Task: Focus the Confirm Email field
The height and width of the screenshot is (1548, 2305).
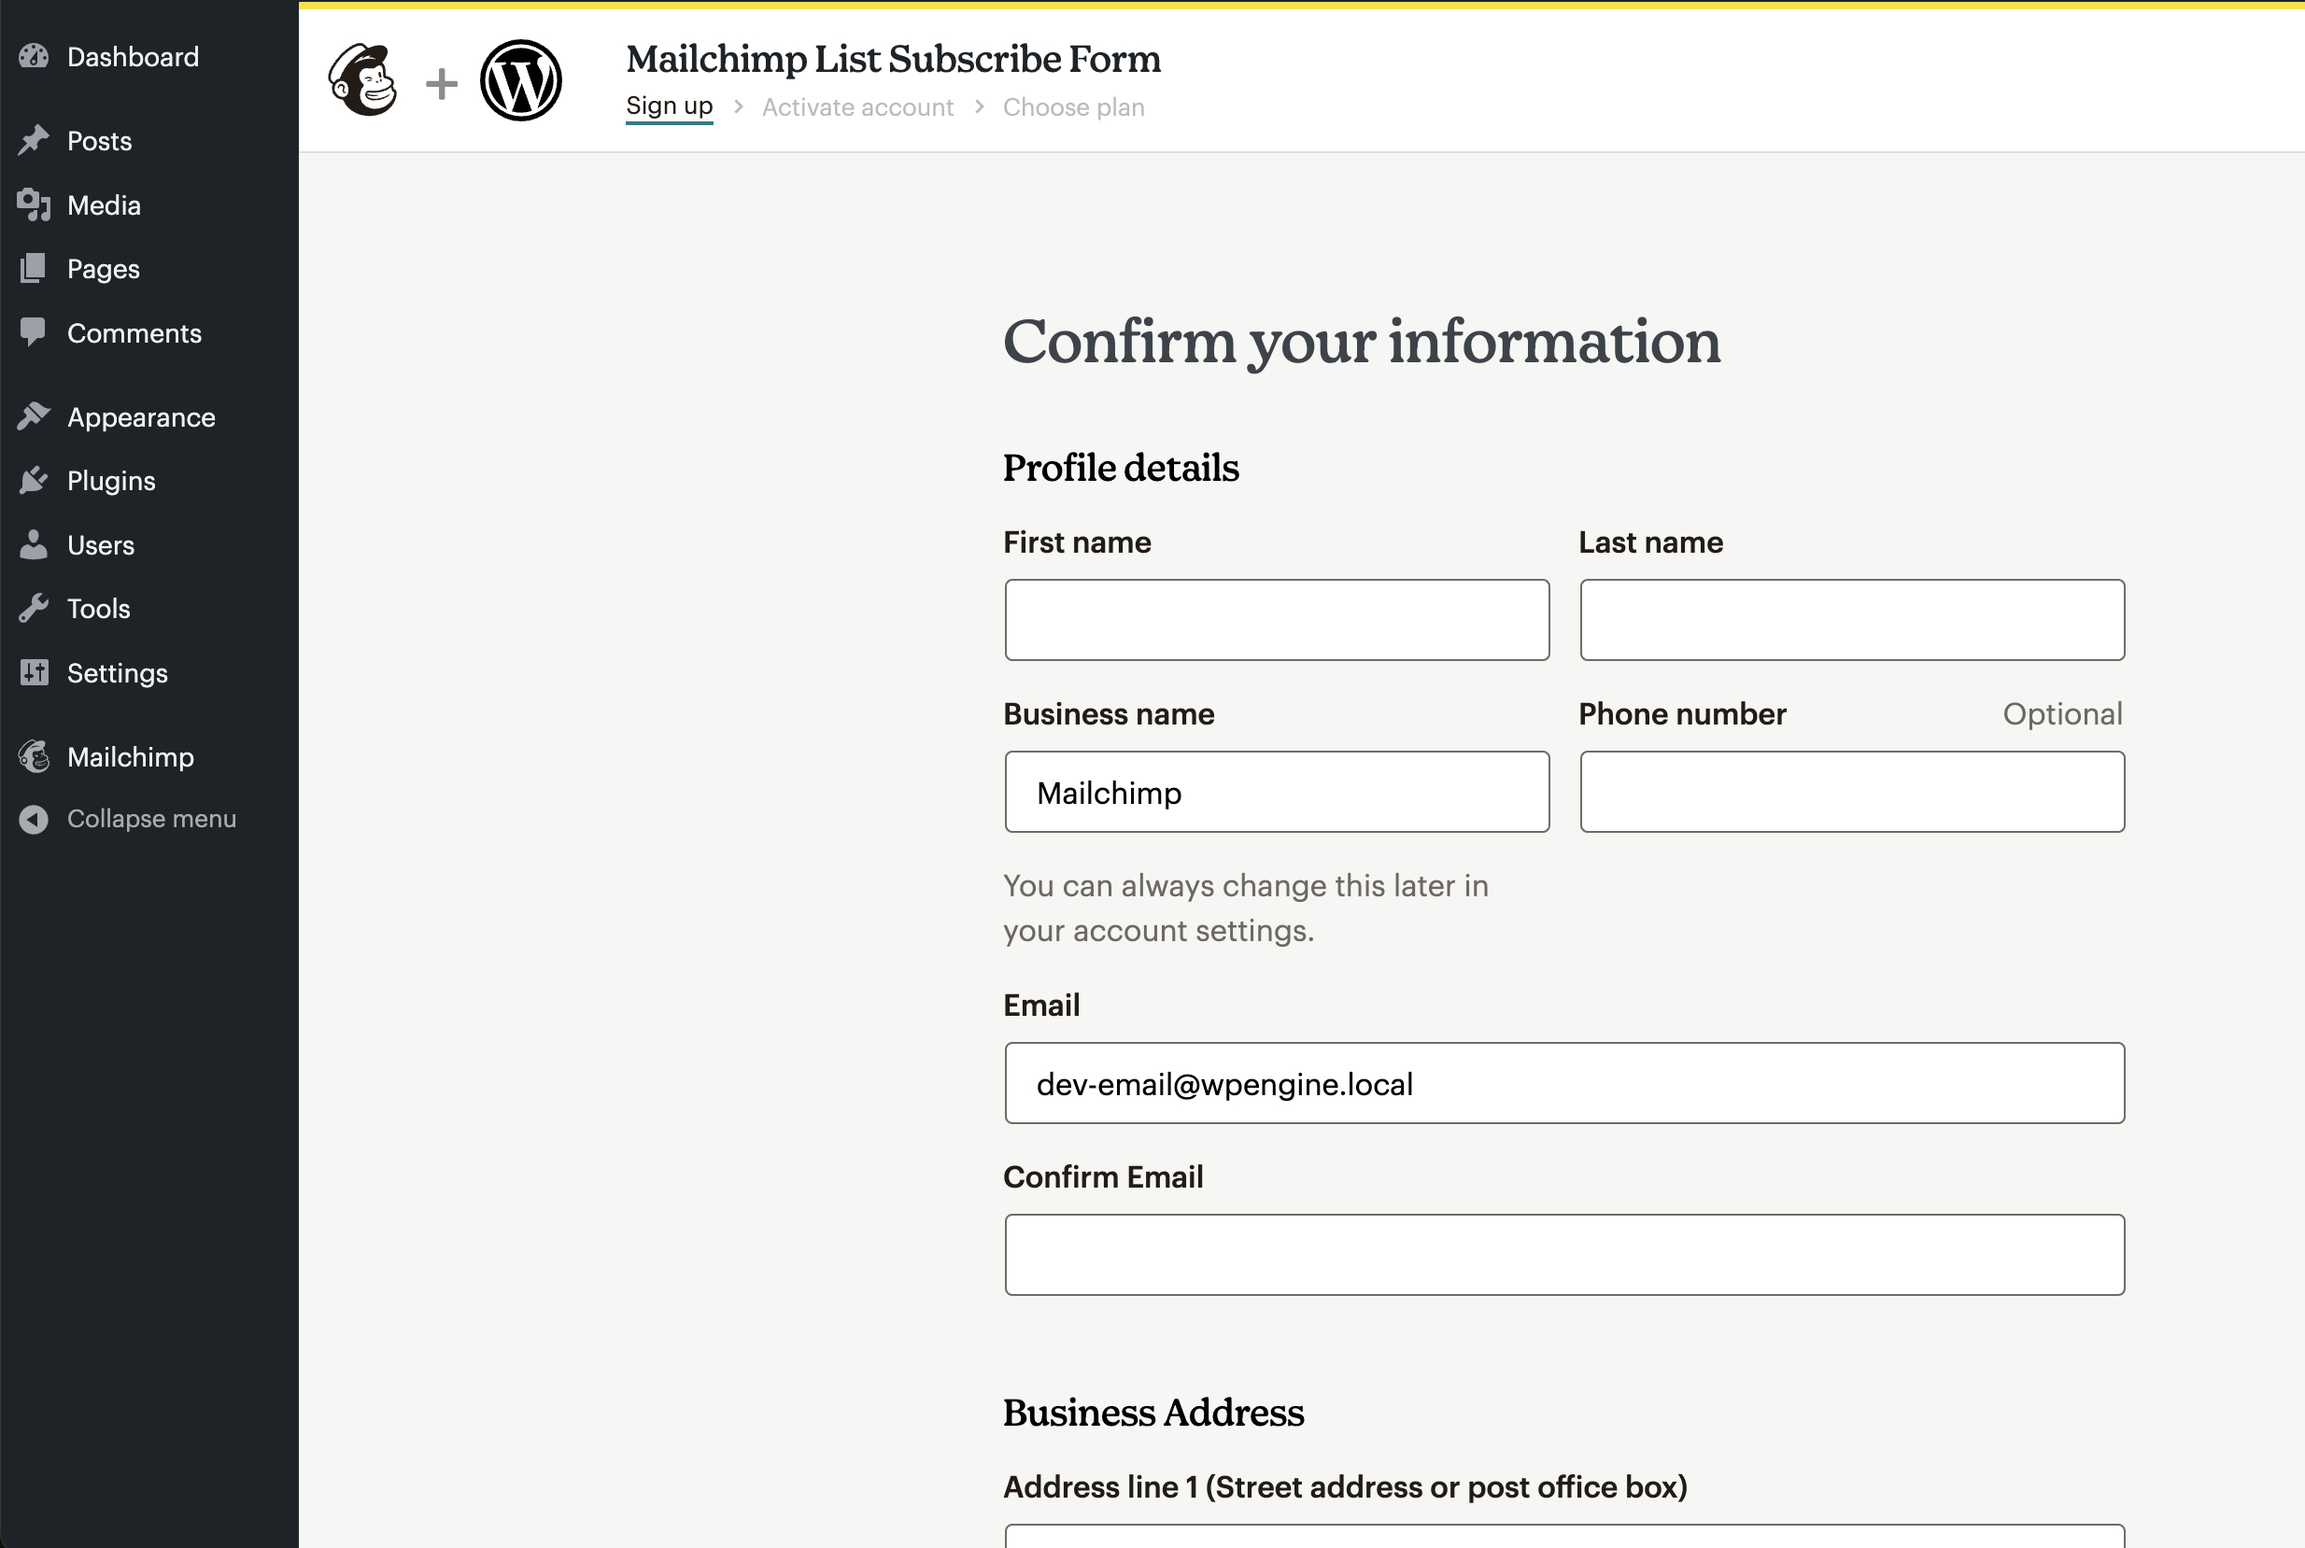Action: (1564, 1255)
